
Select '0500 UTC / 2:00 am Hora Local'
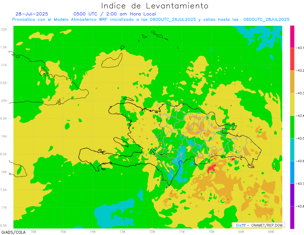coord(115,14)
